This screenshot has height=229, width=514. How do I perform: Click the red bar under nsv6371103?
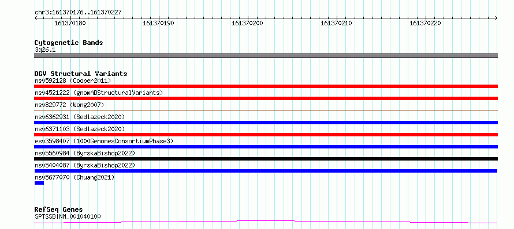[266, 135]
